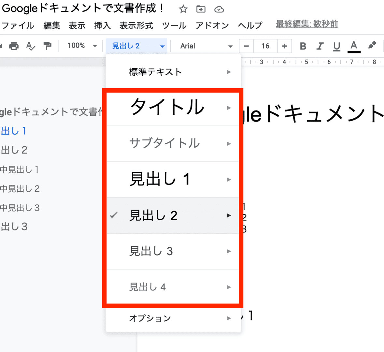The height and width of the screenshot is (352, 384).
Task: Click the font size field showing 16
Action: (x=265, y=46)
